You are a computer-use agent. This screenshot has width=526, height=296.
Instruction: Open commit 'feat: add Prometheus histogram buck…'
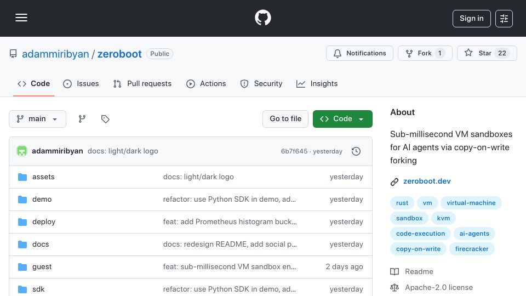pos(230,222)
